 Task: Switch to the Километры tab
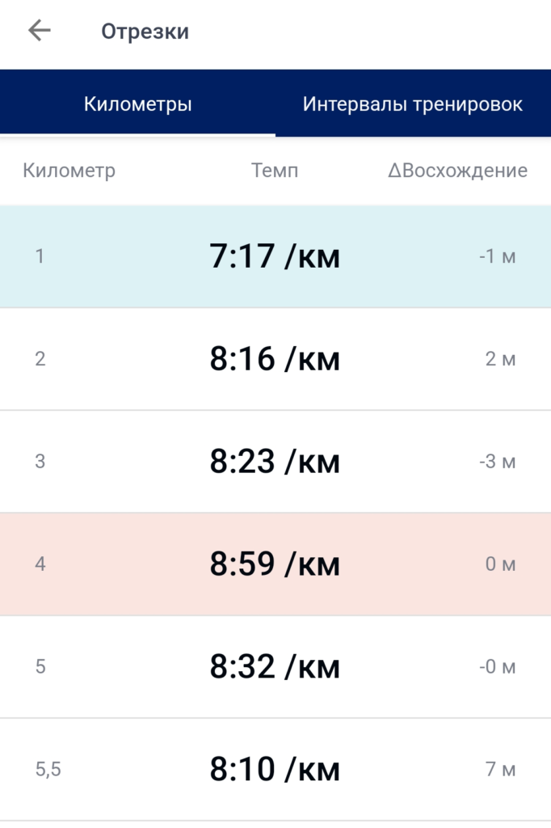click(x=137, y=103)
